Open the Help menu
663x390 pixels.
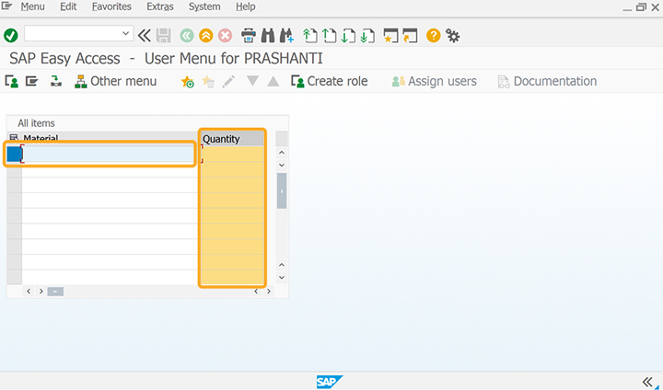(245, 6)
